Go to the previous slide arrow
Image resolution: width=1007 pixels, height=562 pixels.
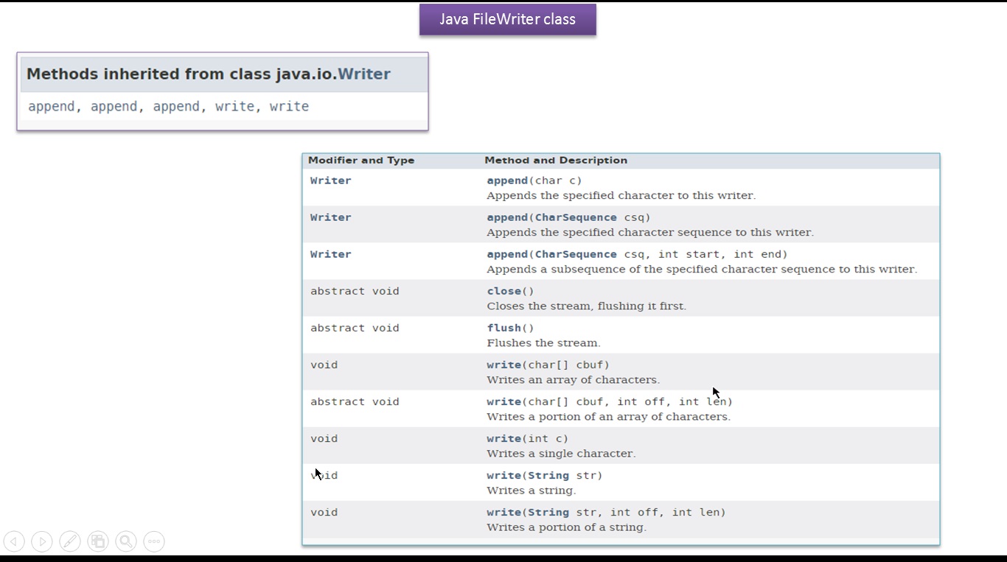click(x=14, y=541)
